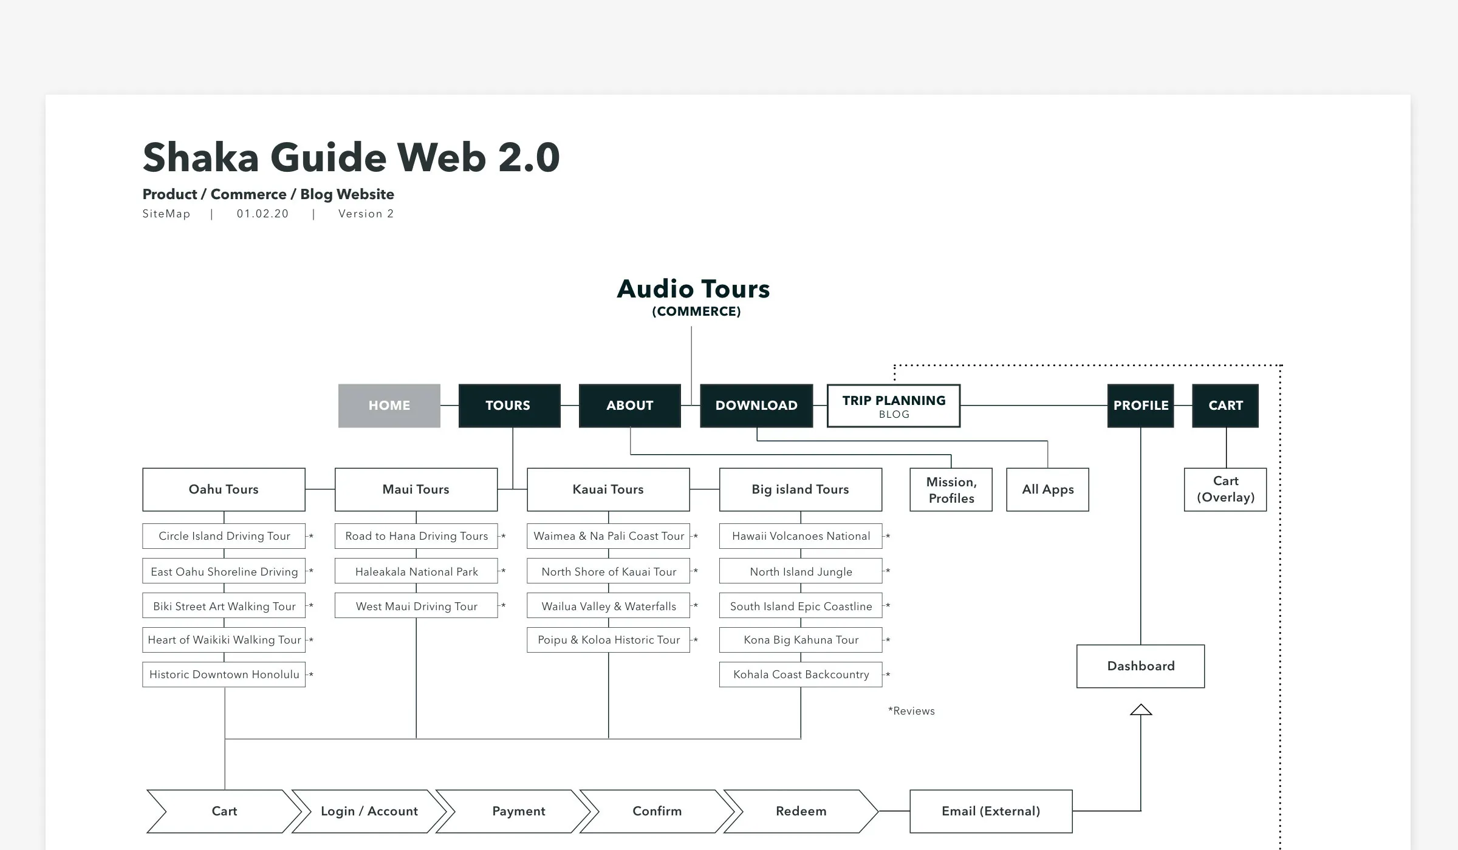Click North Shore of Kauai Tour

point(608,571)
